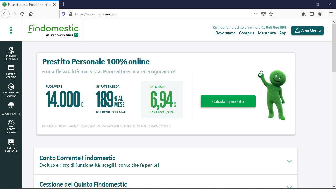The width and height of the screenshot is (336, 189).
Task: Select the Findomestic browser tab
Action: (x=29, y=4)
